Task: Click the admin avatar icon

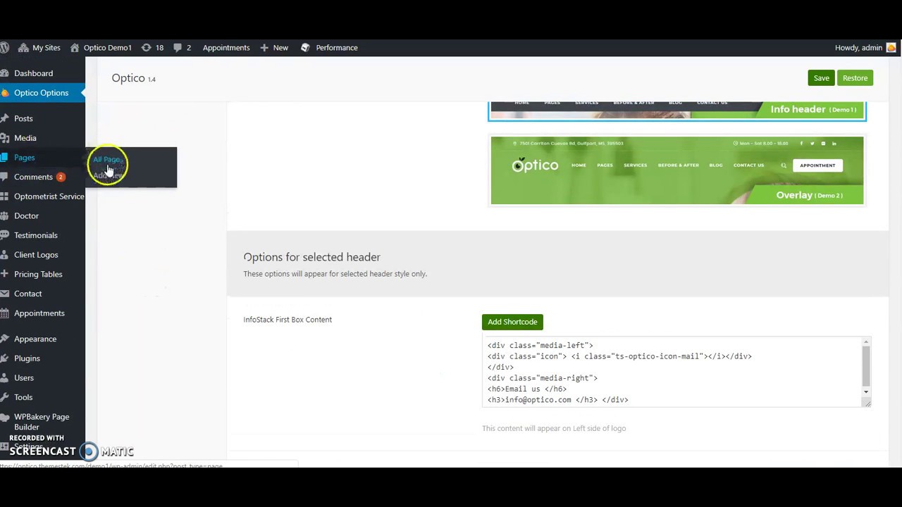Action: [891, 47]
